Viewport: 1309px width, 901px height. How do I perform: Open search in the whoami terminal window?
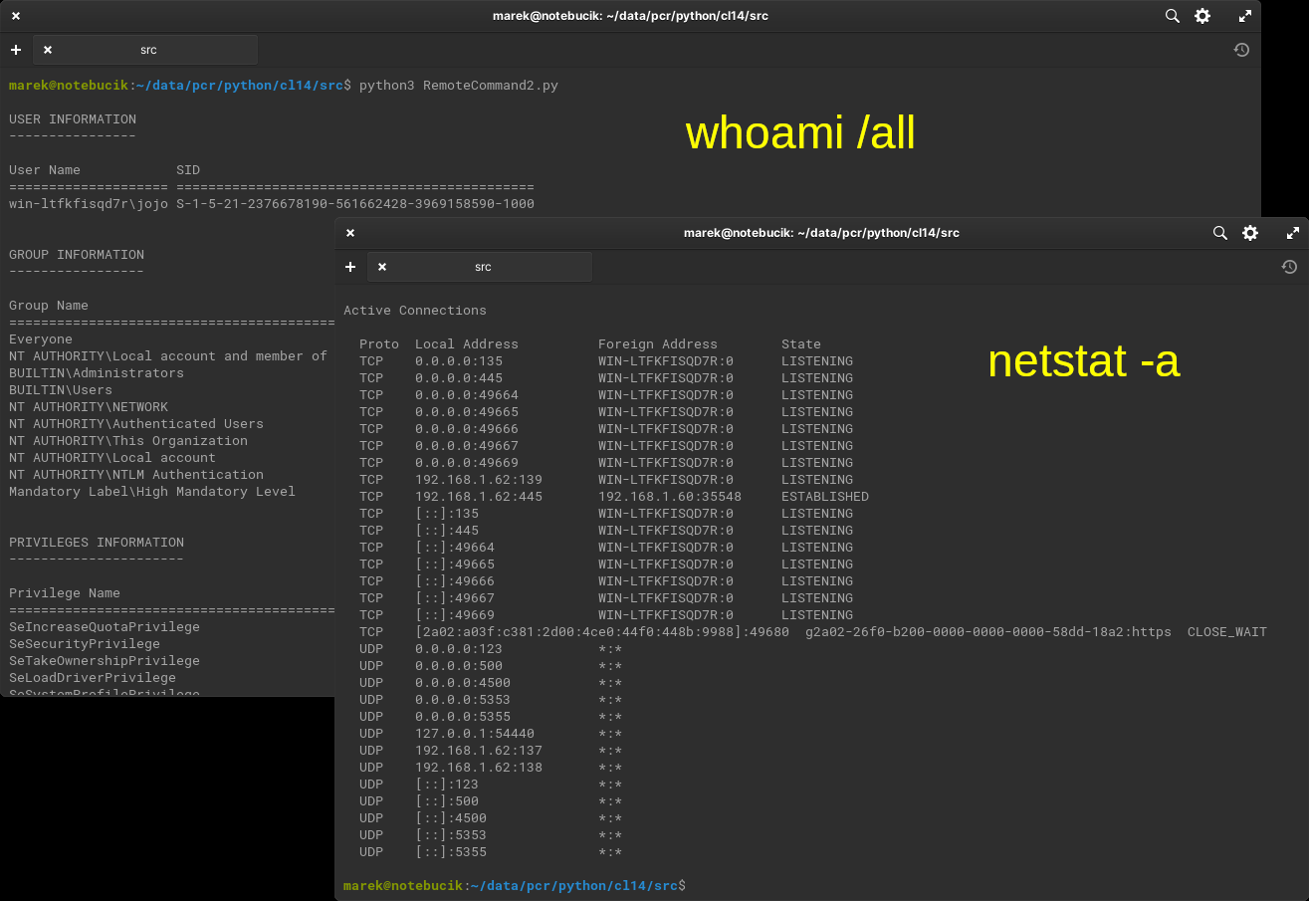click(1172, 16)
